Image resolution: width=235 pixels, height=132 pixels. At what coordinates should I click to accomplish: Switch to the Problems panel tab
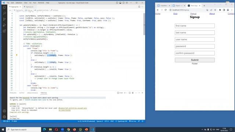(x=13, y=93)
